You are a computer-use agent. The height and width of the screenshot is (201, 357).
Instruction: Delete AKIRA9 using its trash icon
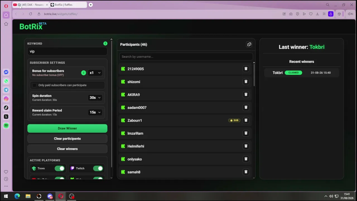click(246, 94)
